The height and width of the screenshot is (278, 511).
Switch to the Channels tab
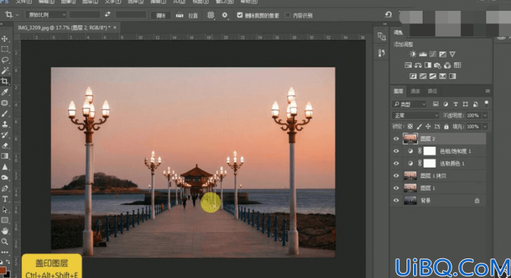tap(415, 91)
